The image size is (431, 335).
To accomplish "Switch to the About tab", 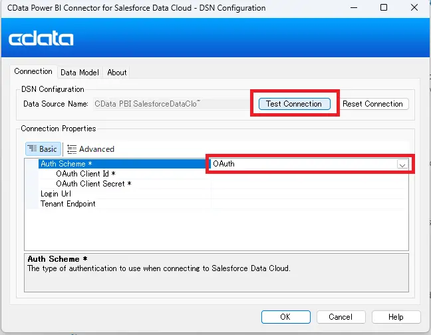I will pyautogui.click(x=117, y=73).
